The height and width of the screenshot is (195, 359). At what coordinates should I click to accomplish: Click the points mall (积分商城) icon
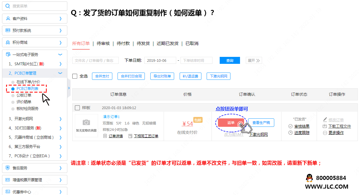(x=8, y=42)
